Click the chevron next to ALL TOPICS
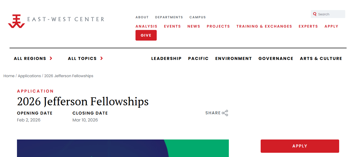The image size is (354, 157). pos(102,58)
